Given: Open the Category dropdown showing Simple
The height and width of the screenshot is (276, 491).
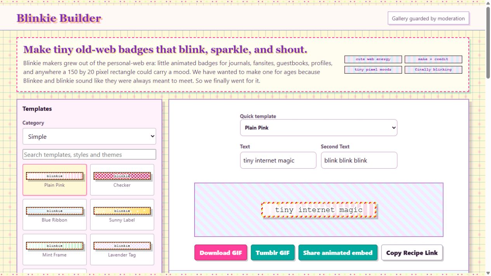Looking at the screenshot, I should click(89, 136).
